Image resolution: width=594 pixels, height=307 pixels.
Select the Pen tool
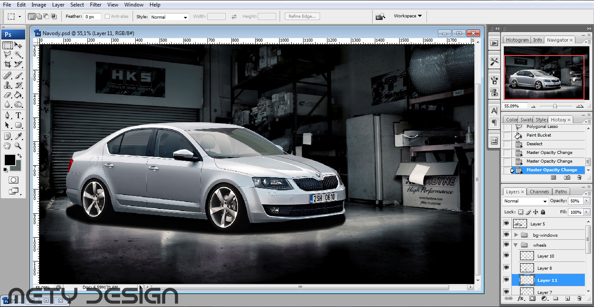point(7,116)
